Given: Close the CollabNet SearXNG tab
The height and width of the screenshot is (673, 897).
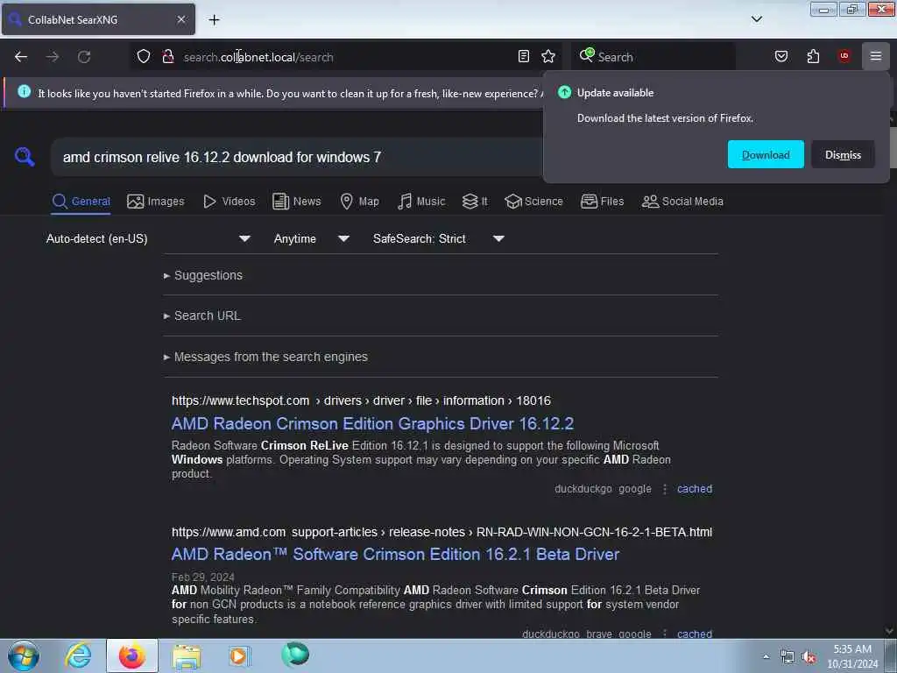Looking at the screenshot, I should click(180, 19).
